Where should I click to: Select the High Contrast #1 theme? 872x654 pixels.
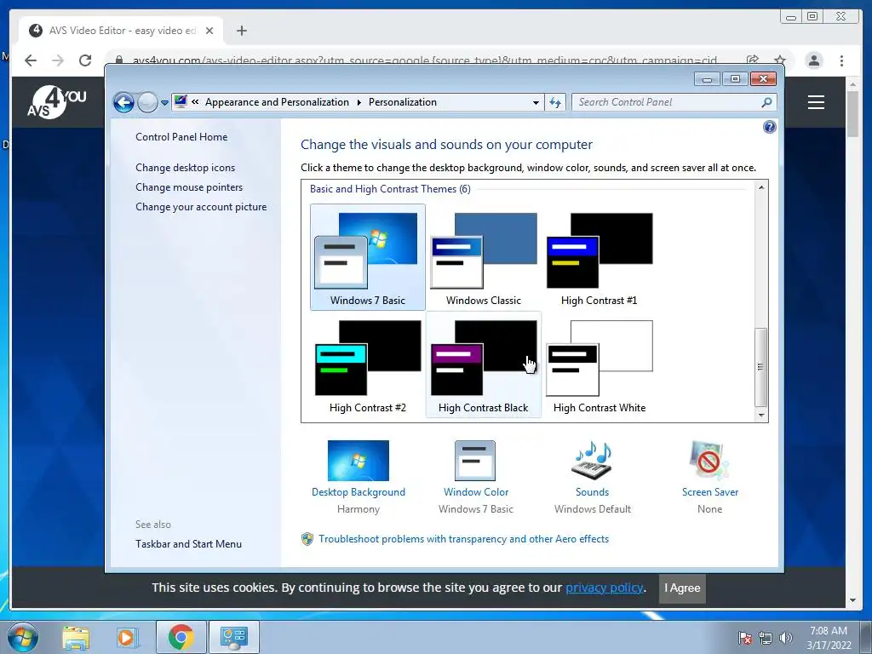[599, 257]
